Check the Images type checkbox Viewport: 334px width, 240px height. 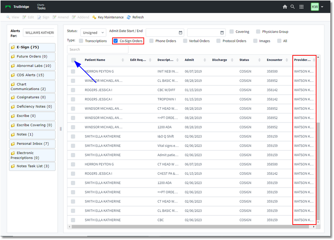coord(255,41)
